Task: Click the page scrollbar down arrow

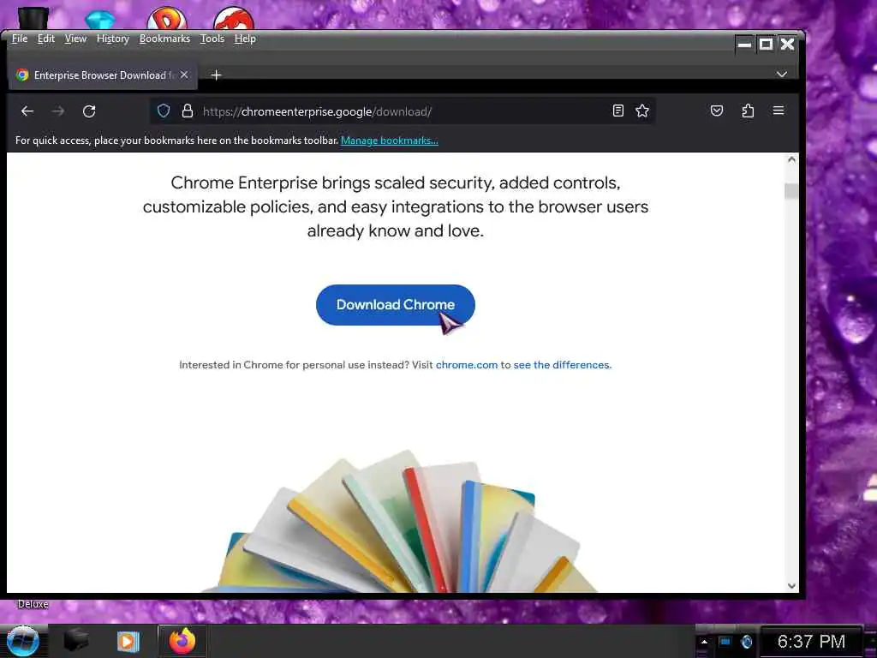Action: tap(791, 586)
